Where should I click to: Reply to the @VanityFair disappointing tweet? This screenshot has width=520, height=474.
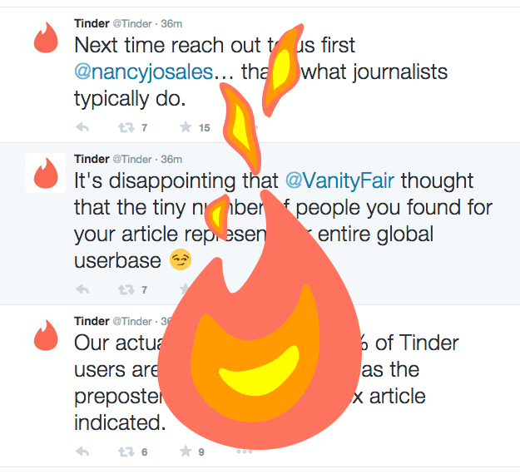[82, 289]
